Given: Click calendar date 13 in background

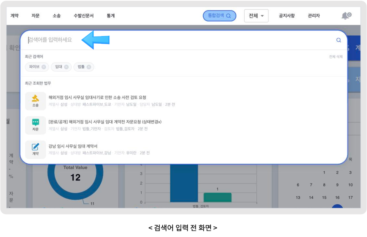Looking at the screenshot, I should [298, 197].
